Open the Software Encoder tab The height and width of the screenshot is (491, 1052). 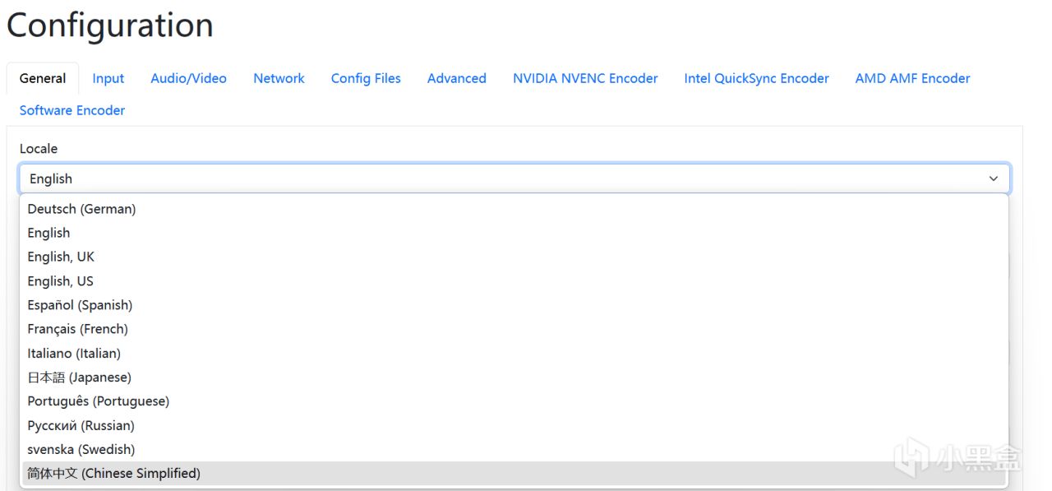coord(72,110)
